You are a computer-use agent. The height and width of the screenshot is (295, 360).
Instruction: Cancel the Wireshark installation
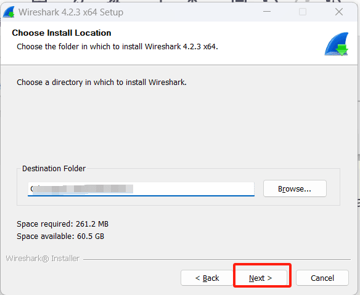point(322,278)
